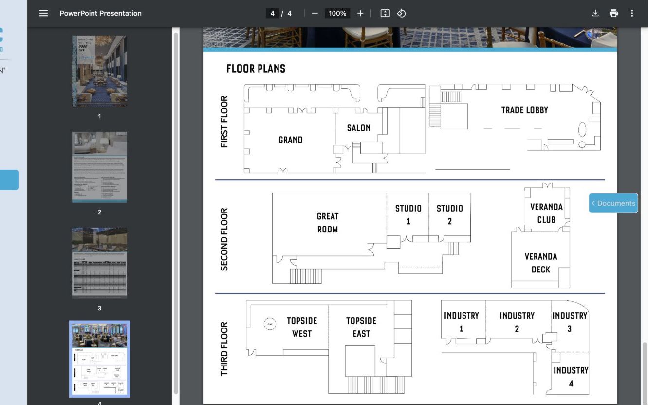Click the STUDIO 2 label
The width and height of the screenshot is (648, 405).
[449, 214]
